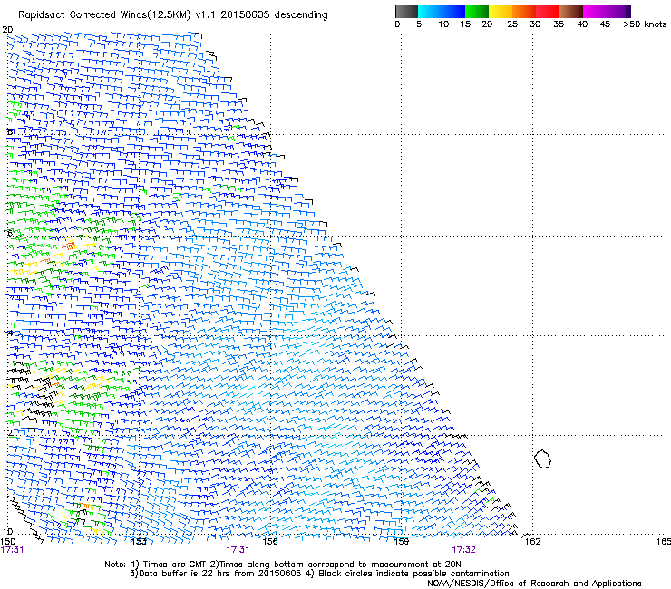Screen dimensions: 671x589
Task: Pick the orange 25-30 knots legend swatch
Action: click(524, 11)
